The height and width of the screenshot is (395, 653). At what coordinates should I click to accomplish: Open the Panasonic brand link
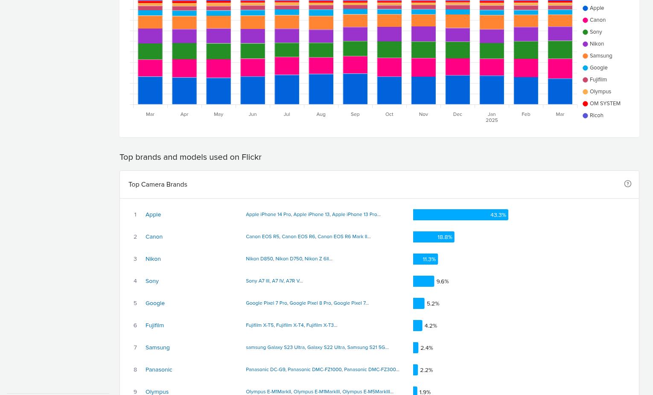(x=158, y=370)
